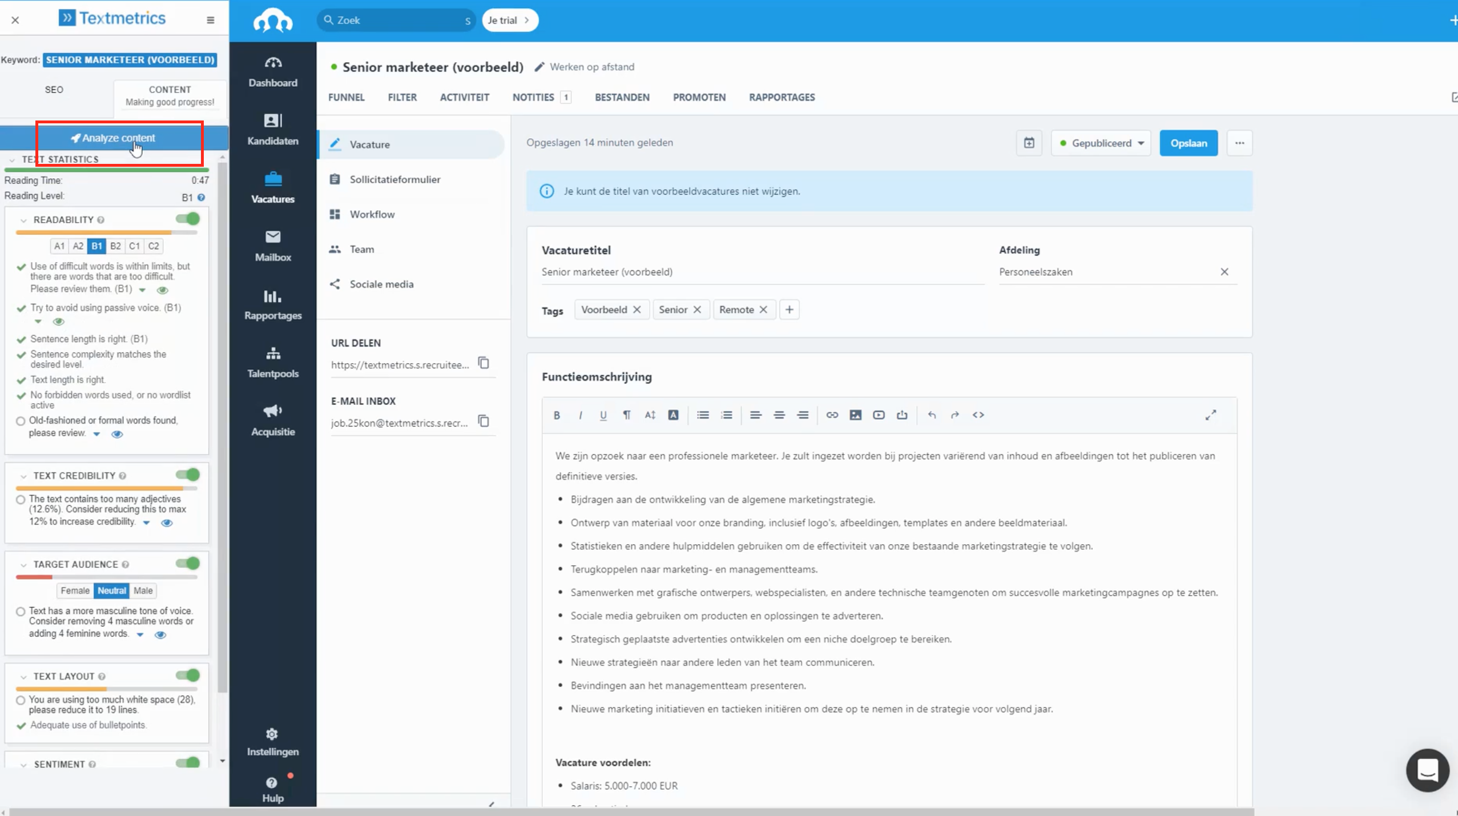The image size is (1458, 816).
Task: Open the Gepubliceerd status dropdown
Action: [x=1101, y=143]
